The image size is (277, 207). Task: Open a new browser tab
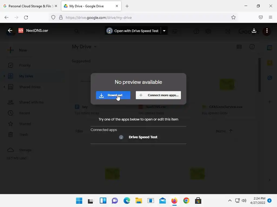click(127, 6)
